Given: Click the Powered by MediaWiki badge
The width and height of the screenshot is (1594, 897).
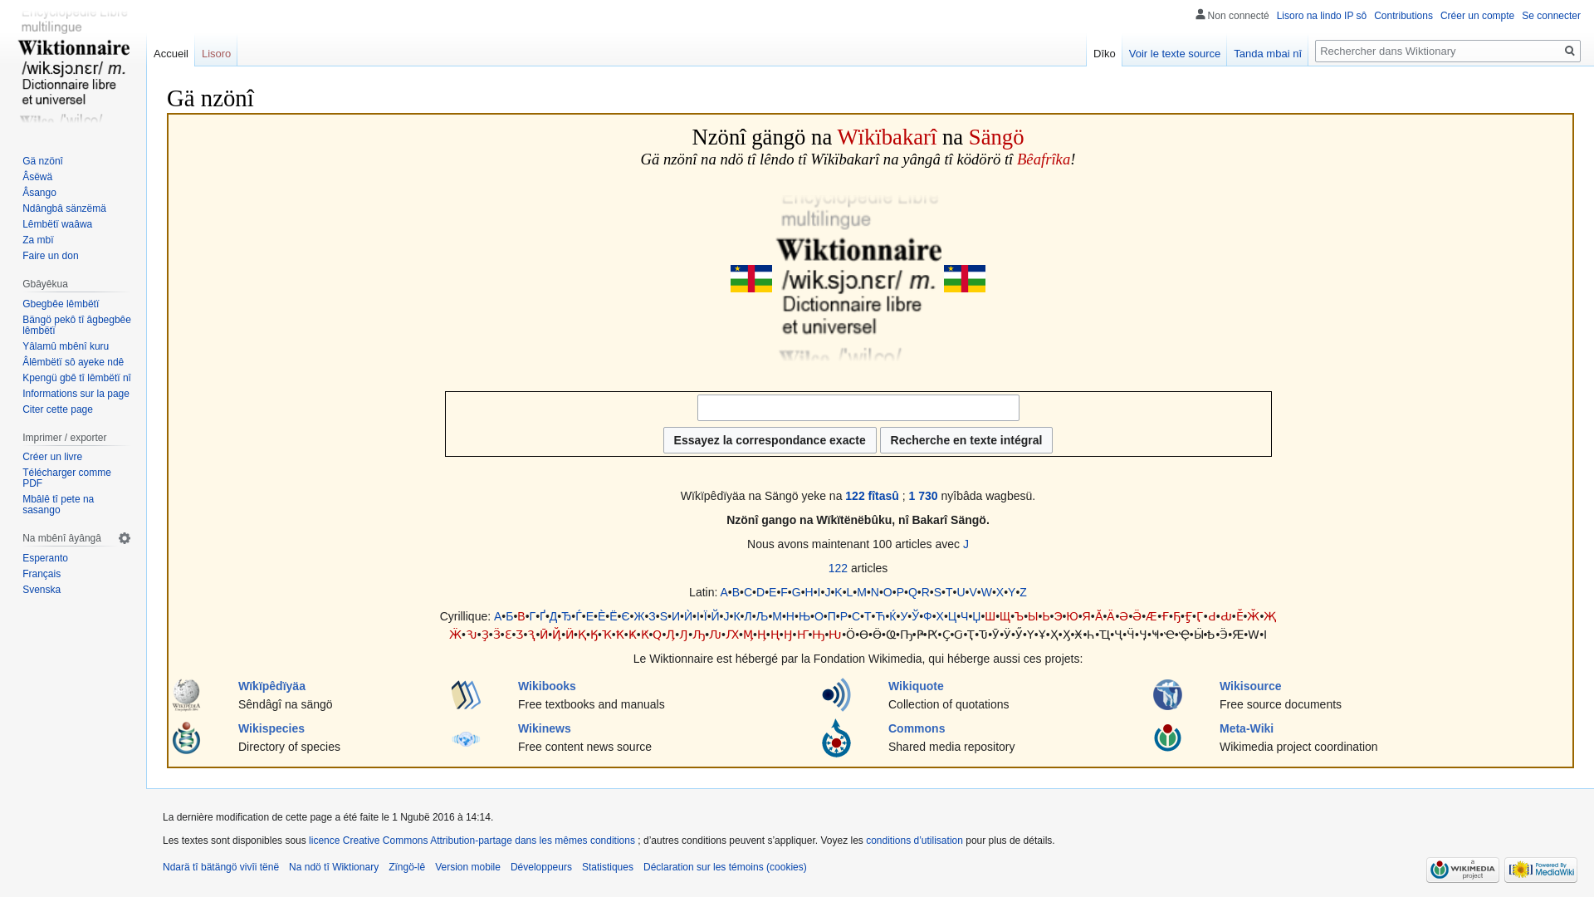Looking at the screenshot, I should 1540,870.
